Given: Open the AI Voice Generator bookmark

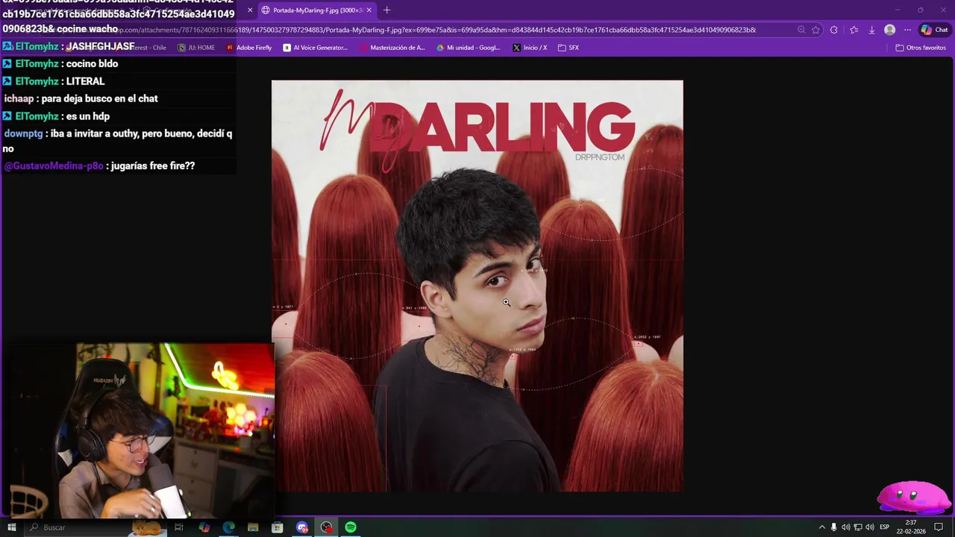Looking at the screenshot, I should (316, 48).
